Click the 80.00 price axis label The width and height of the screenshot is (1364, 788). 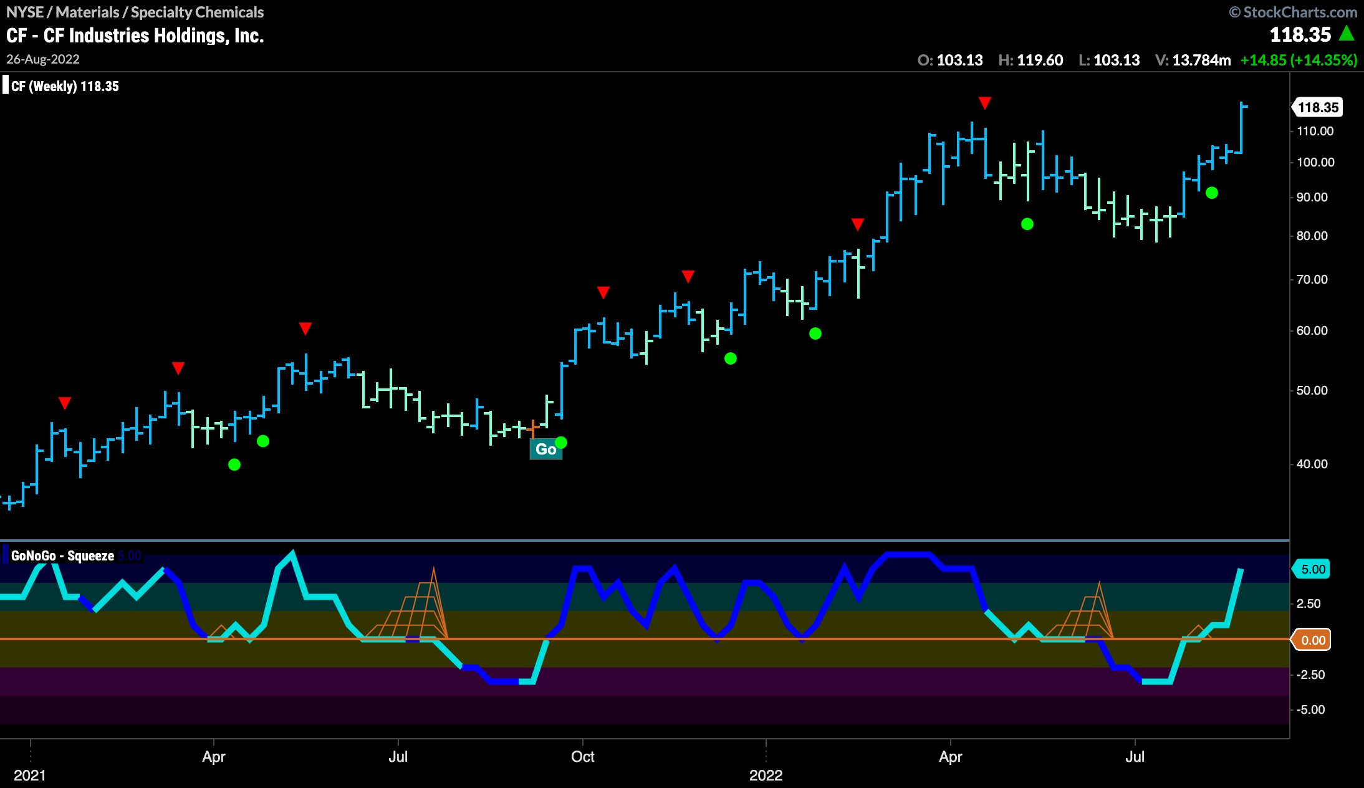1312,236
